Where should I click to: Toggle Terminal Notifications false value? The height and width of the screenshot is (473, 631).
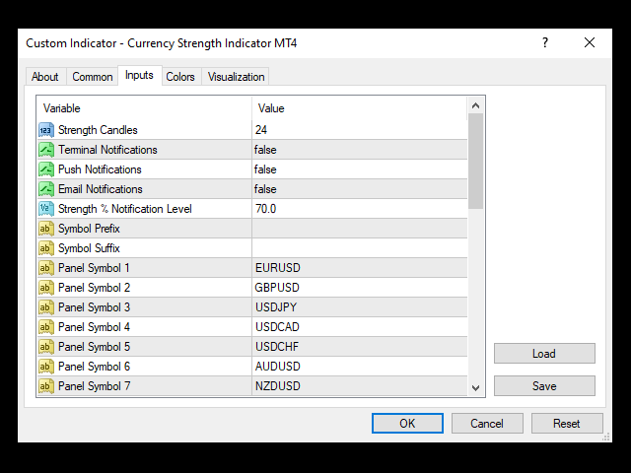(x=359, y=150)
